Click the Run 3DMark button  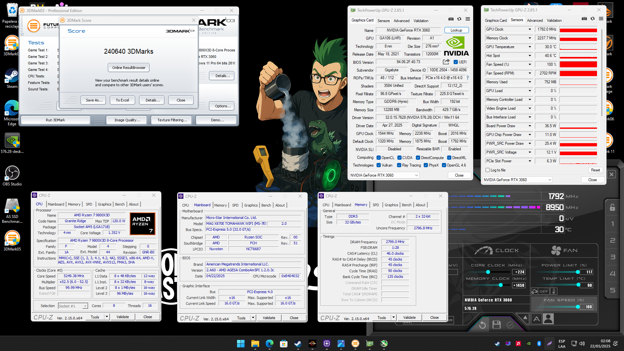[55, 120]
